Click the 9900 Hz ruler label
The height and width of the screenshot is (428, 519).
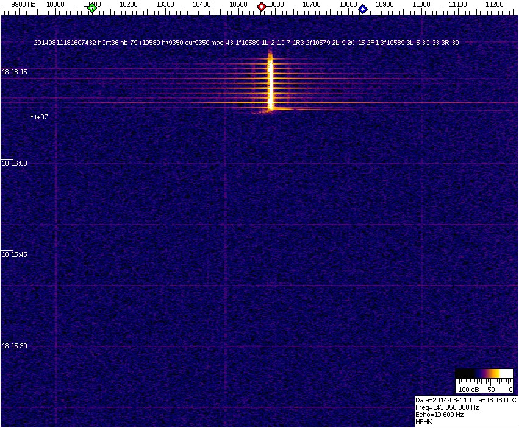[23, 4]
